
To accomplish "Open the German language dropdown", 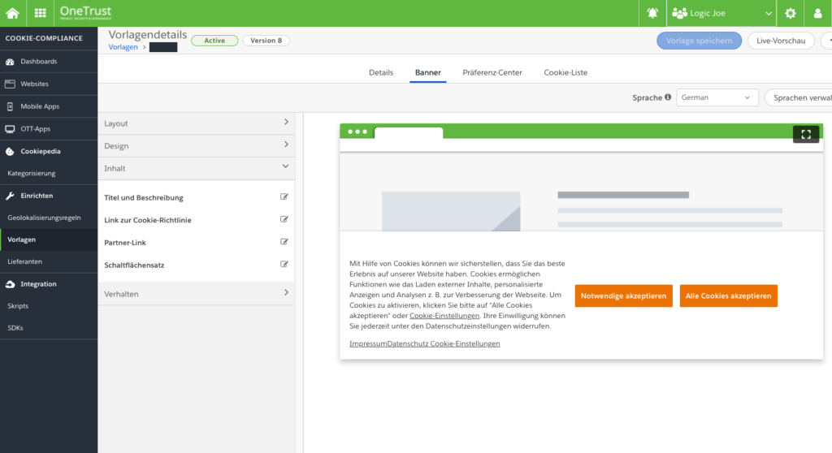I will (717, 97).
